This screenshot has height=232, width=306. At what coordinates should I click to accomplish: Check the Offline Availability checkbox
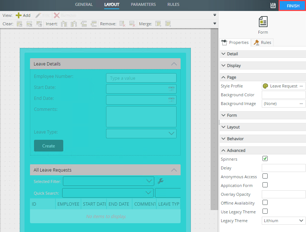pyautogui.click(x=265, y=203)
